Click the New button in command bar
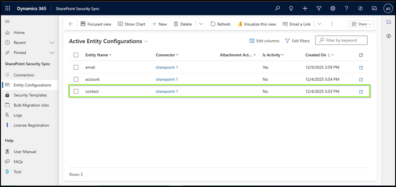Viewport: 396px width, 187px height. [x=159, y=24]
